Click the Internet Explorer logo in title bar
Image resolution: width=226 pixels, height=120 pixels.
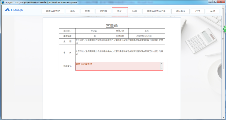coord(3,2)
